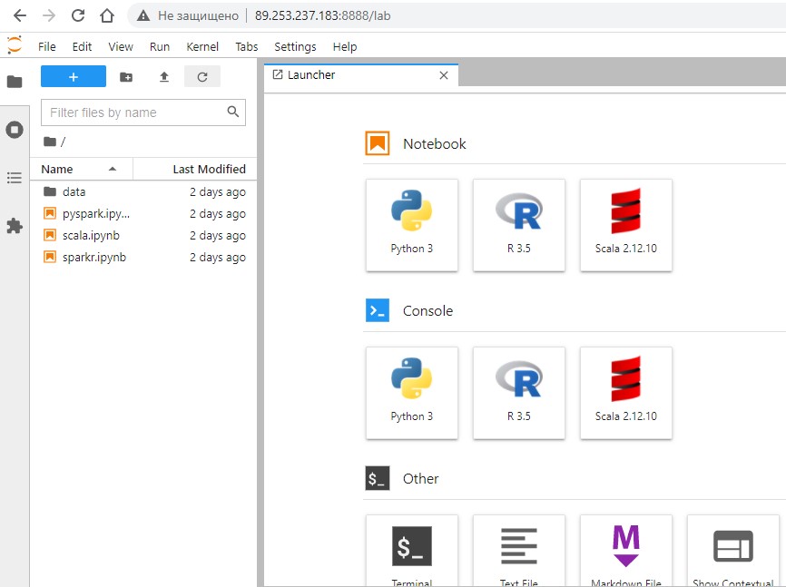Screen dimensions: 786x587
Task: Create a Scala 2.12.10 notebook
Action: (626, 225)
